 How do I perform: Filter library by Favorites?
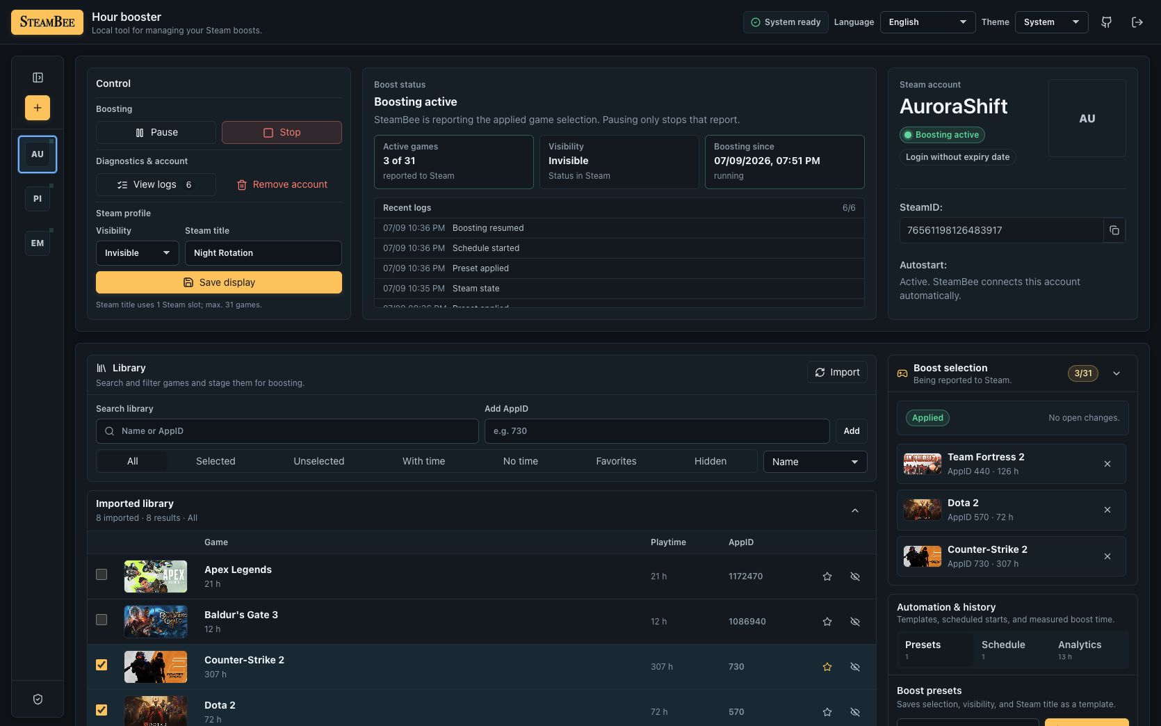pos(616,461)
